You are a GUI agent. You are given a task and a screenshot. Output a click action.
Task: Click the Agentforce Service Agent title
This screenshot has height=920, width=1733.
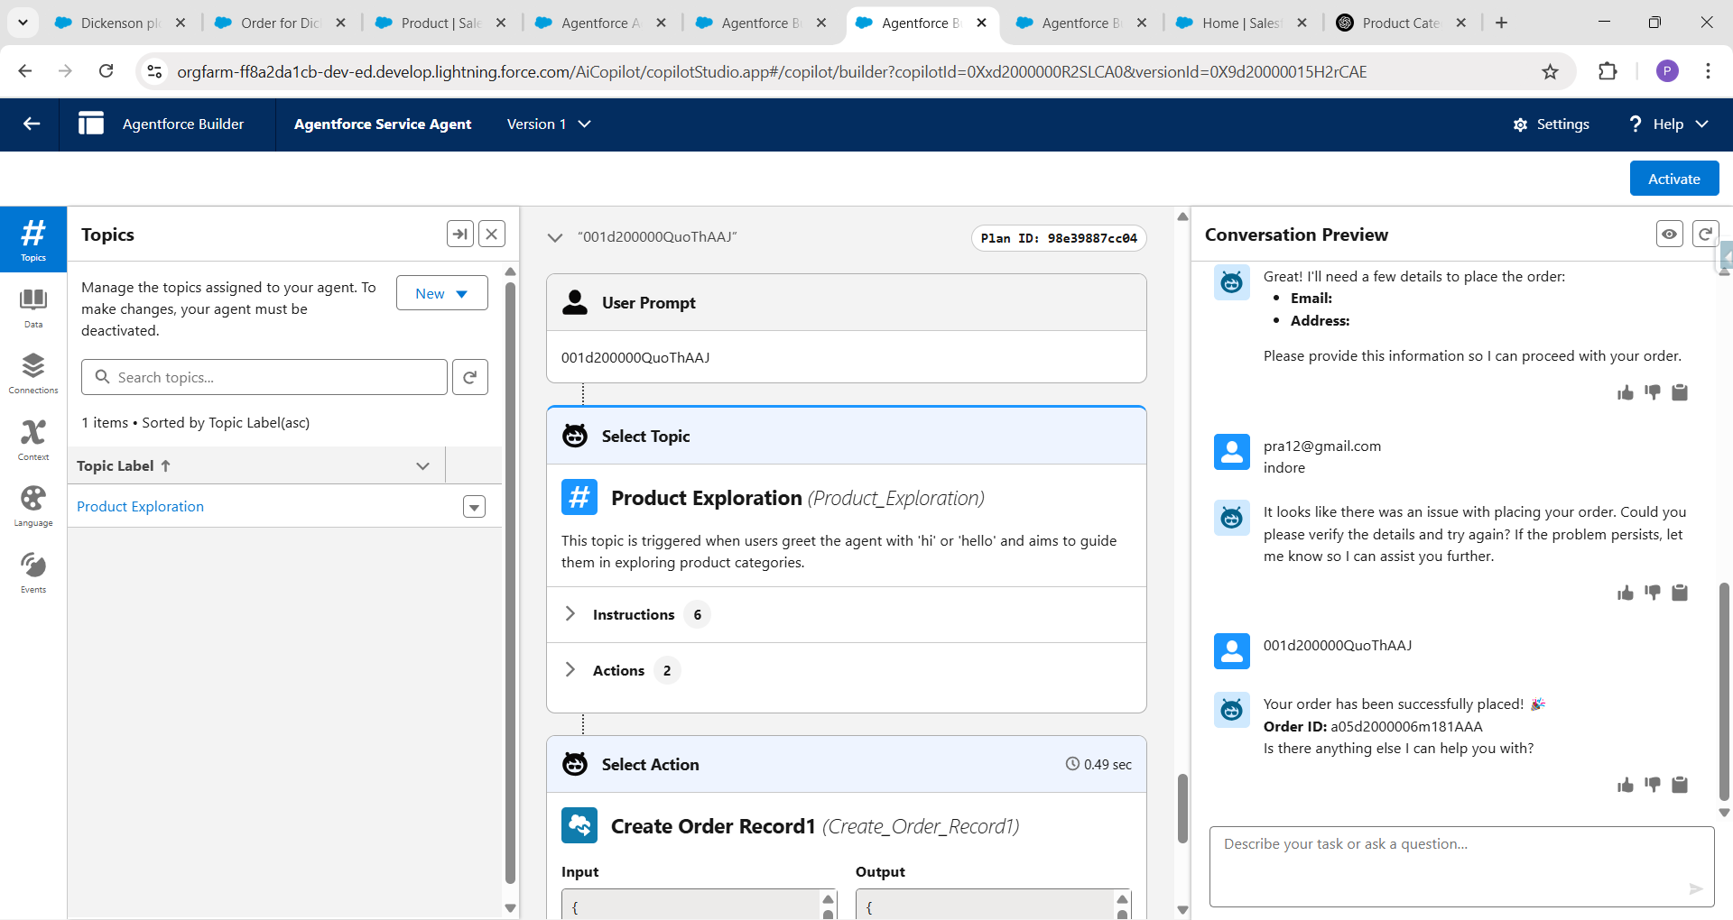pos(383,124)
